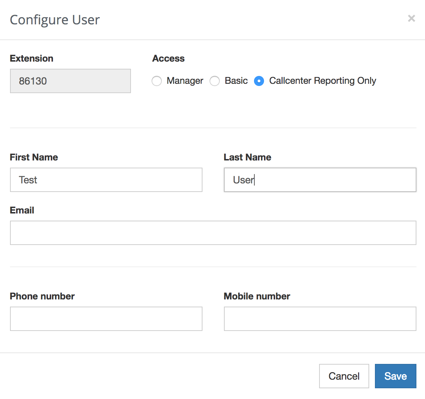Click the Manager label text
Viewport: 425px width, 399px height.
pos(185,81)
